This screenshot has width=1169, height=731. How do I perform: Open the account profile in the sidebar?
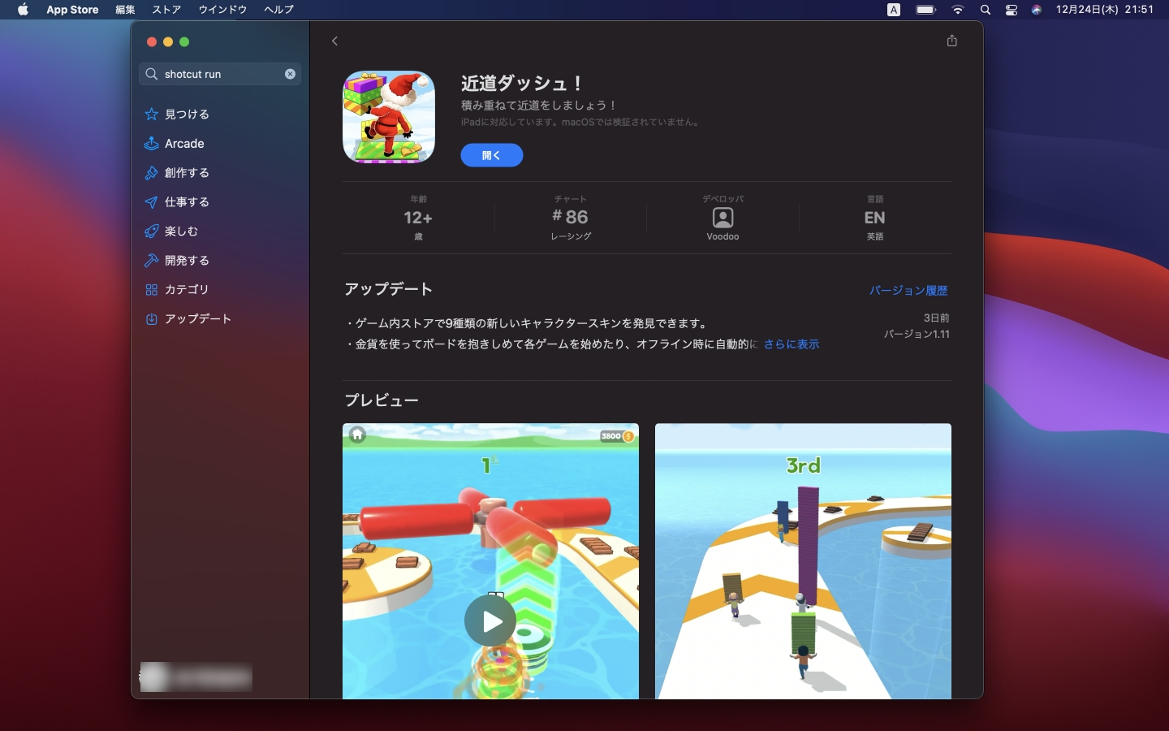pos(196,677)
